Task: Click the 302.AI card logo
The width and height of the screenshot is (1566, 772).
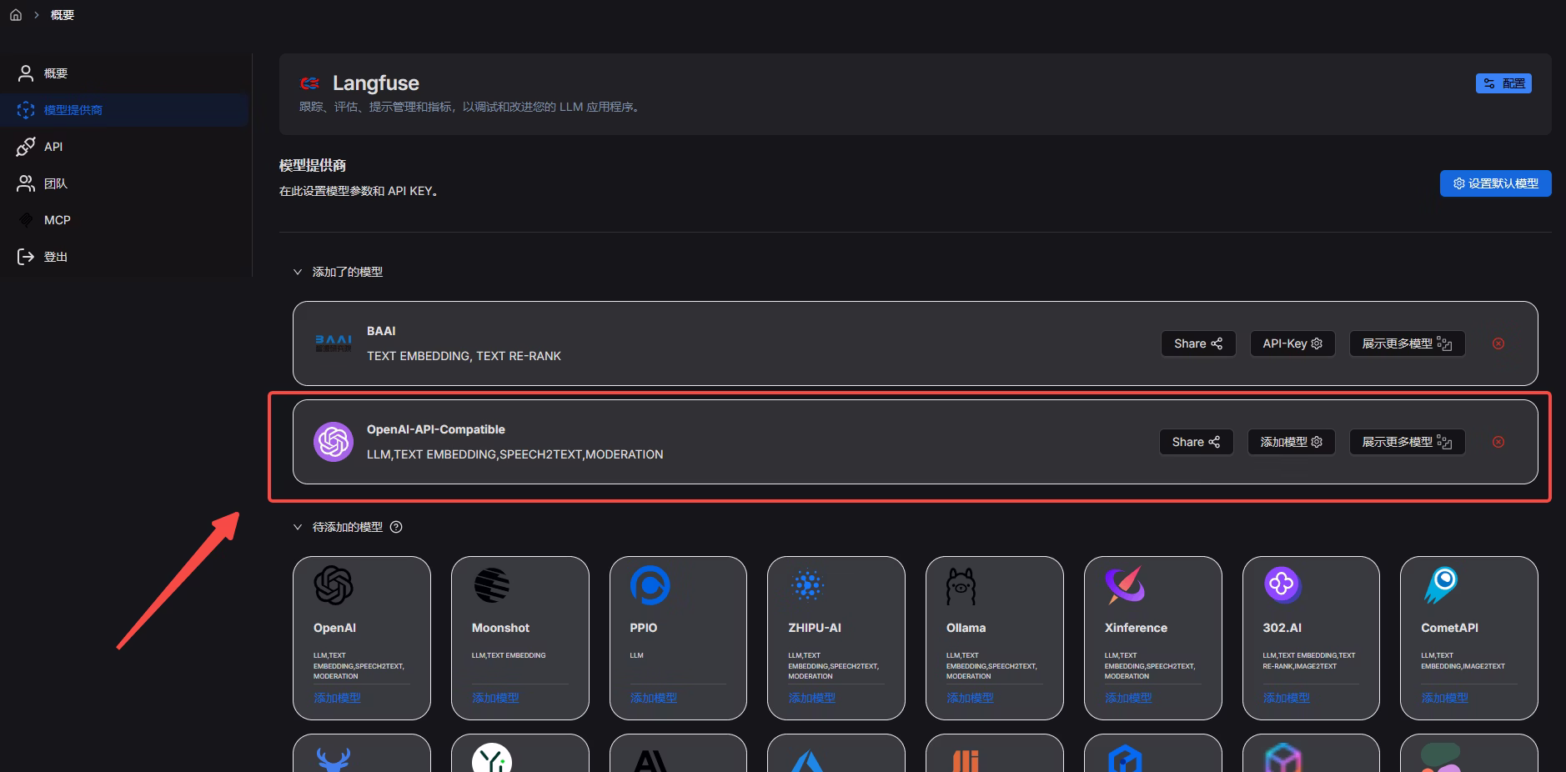Action: [1282, 585]
